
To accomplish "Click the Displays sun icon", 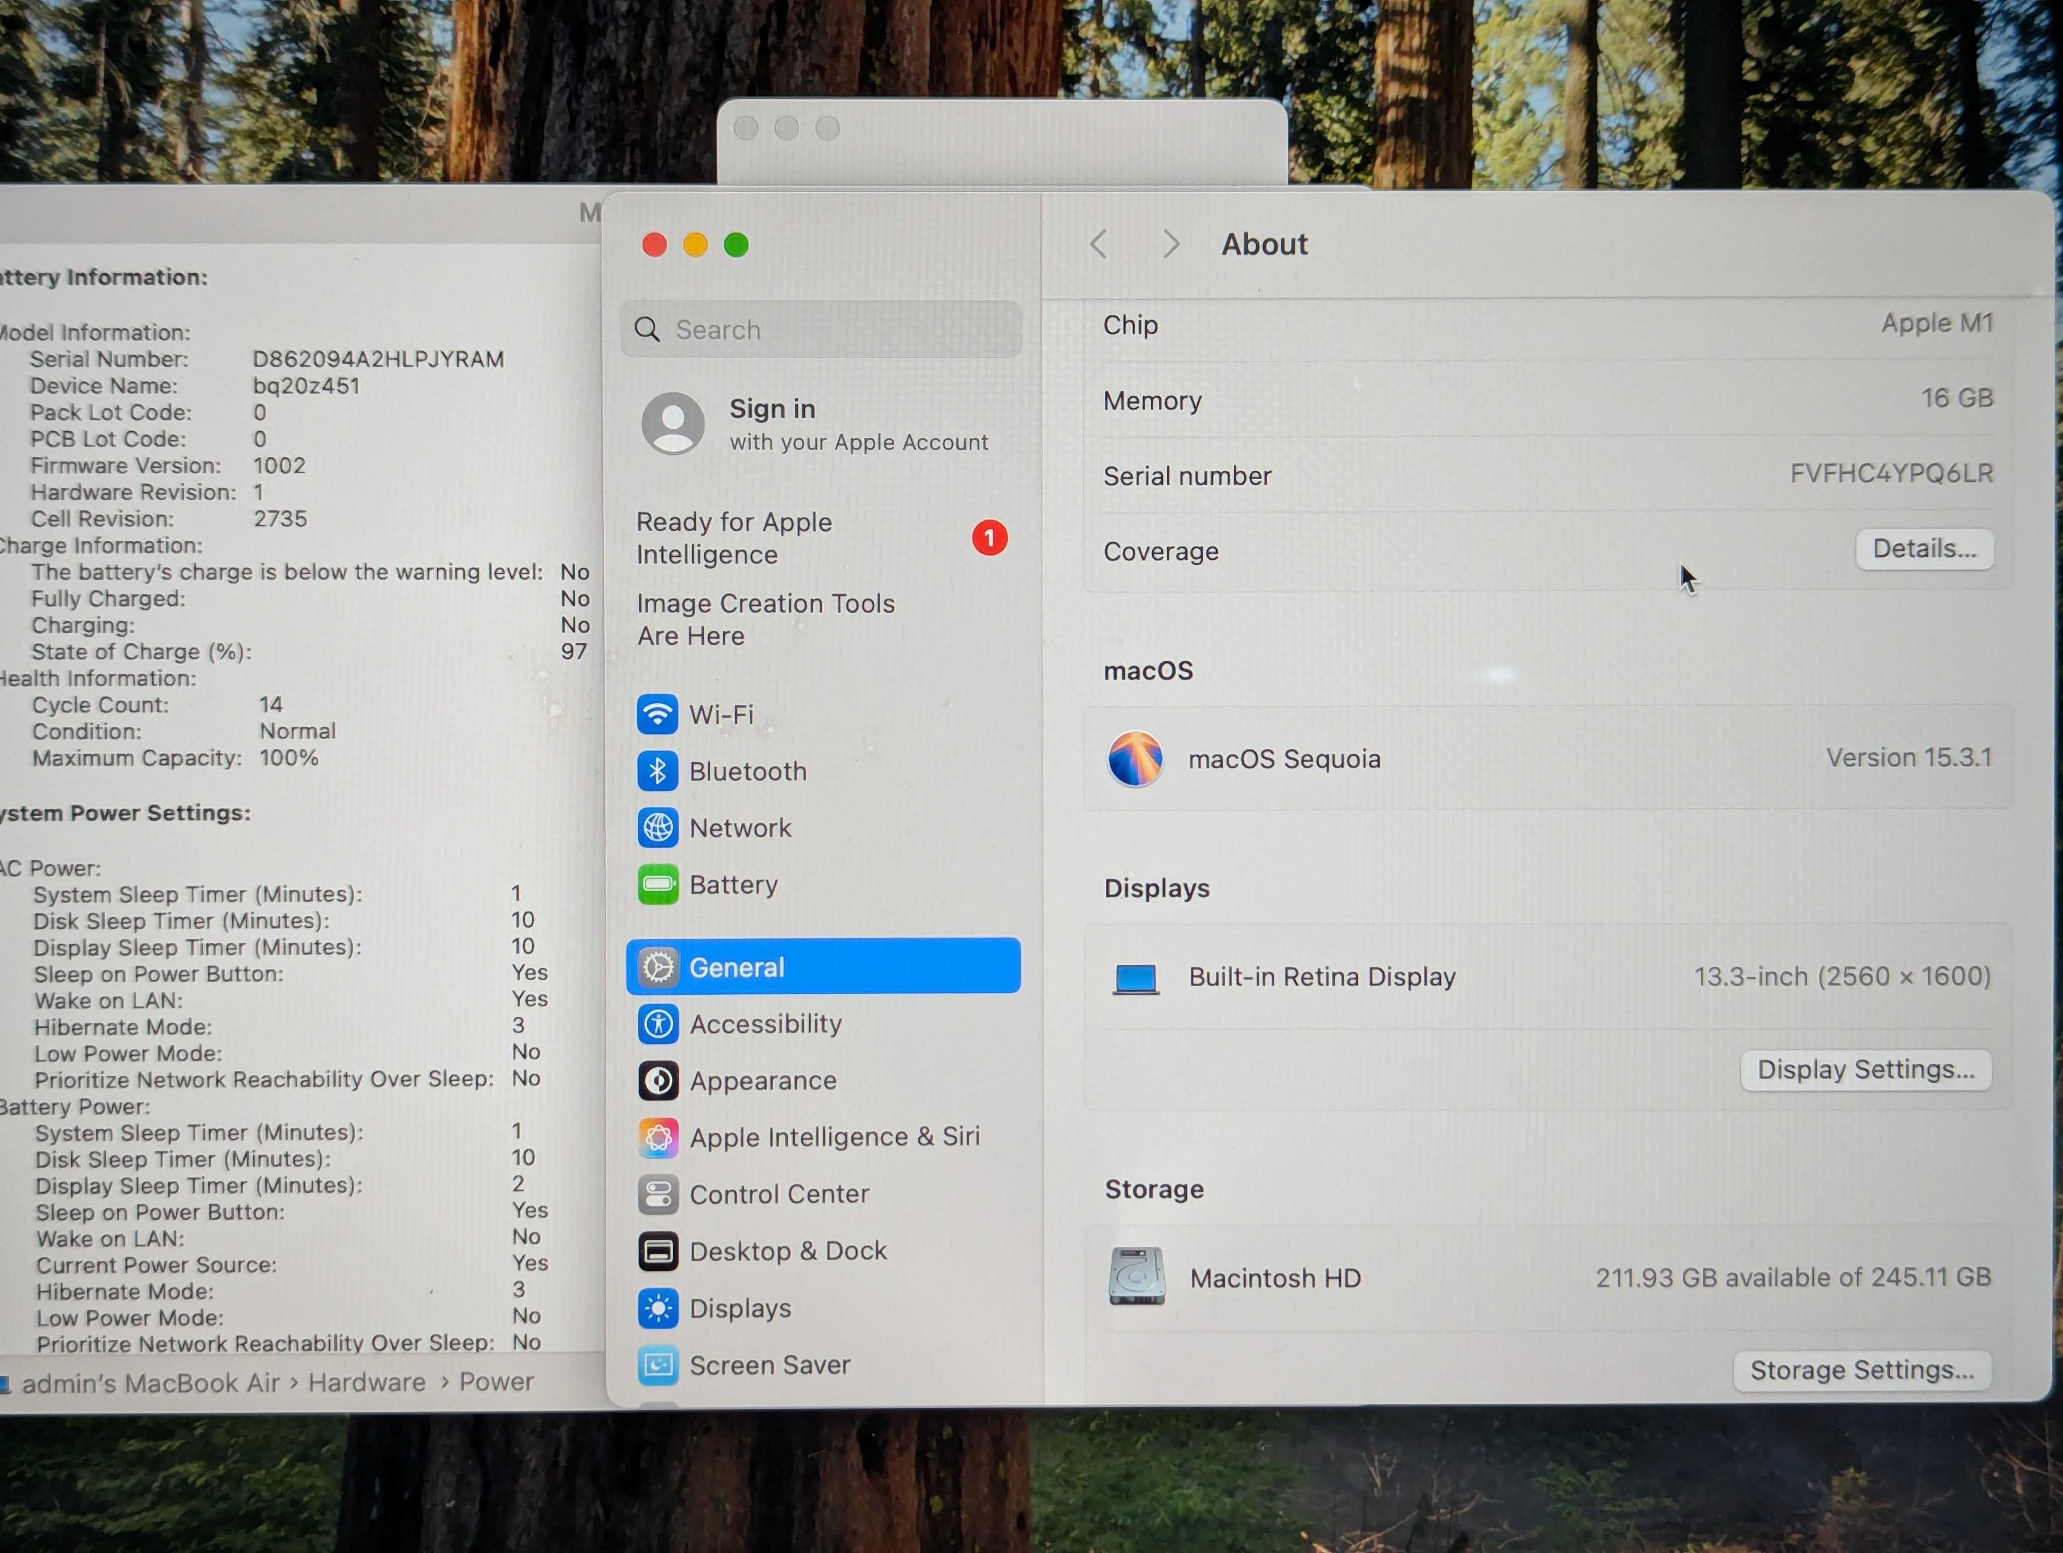I will point(657,1309).
